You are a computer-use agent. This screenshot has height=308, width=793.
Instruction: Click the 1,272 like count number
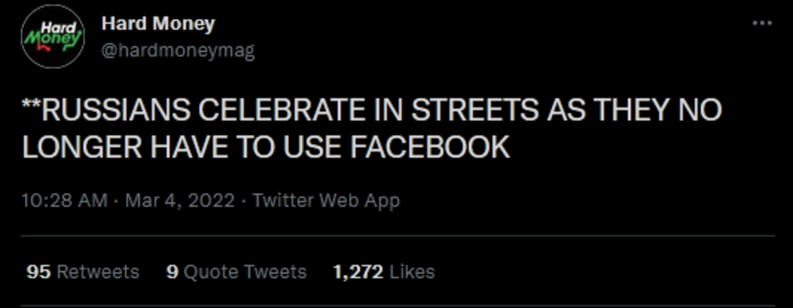pyautogui.click(x=357, y=272)
